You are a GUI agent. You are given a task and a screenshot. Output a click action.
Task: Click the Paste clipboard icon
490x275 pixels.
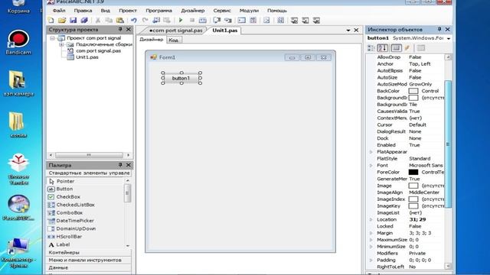tap(120, 21)
